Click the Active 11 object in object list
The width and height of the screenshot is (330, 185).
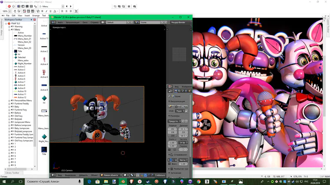[x=44, y=36]
